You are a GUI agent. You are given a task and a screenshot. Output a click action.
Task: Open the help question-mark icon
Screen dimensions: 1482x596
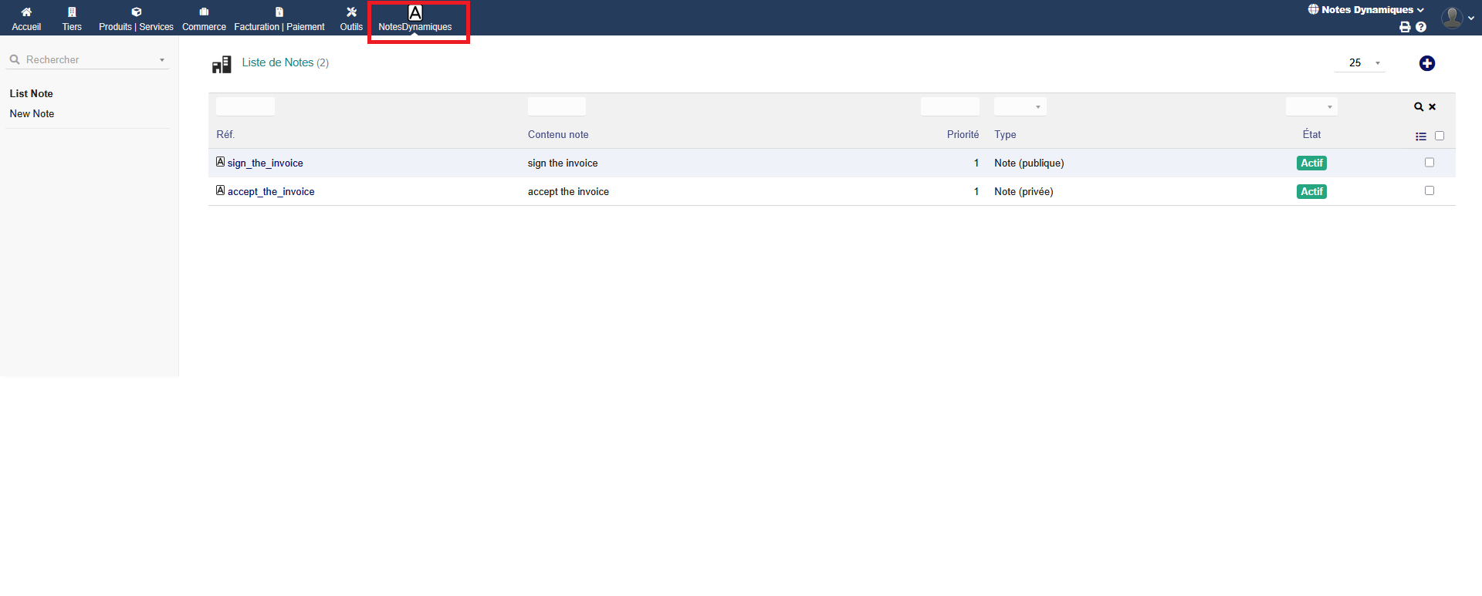tap(1421, 27)
